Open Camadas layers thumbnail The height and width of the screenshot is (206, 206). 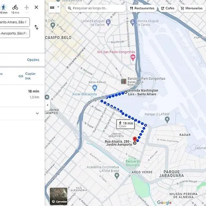(59, 196)
